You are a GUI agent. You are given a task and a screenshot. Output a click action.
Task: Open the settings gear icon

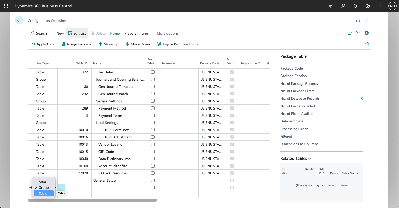click(368, 6)
